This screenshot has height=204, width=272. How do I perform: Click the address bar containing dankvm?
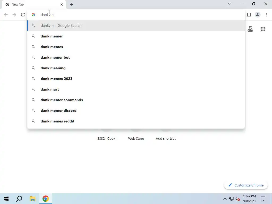click(x=136, y=15)
